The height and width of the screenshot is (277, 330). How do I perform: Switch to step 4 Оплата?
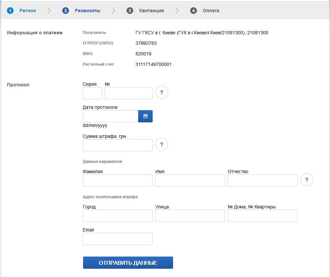click(x=205, y=11)
